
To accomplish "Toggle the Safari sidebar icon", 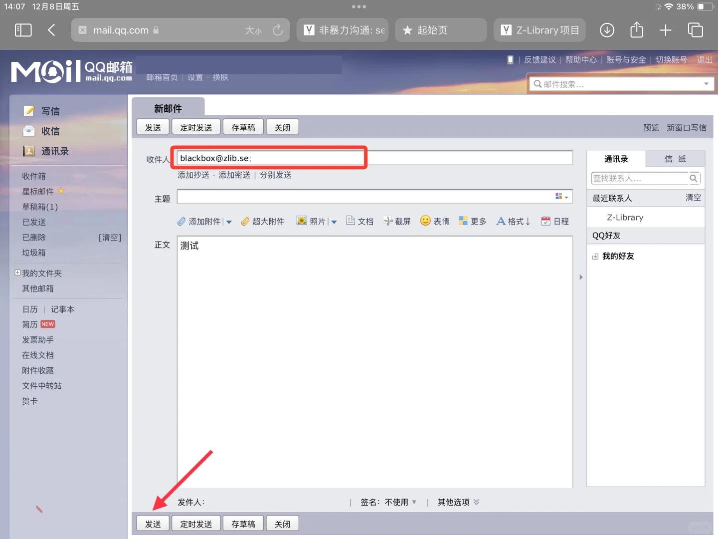I will pos(23,30).
